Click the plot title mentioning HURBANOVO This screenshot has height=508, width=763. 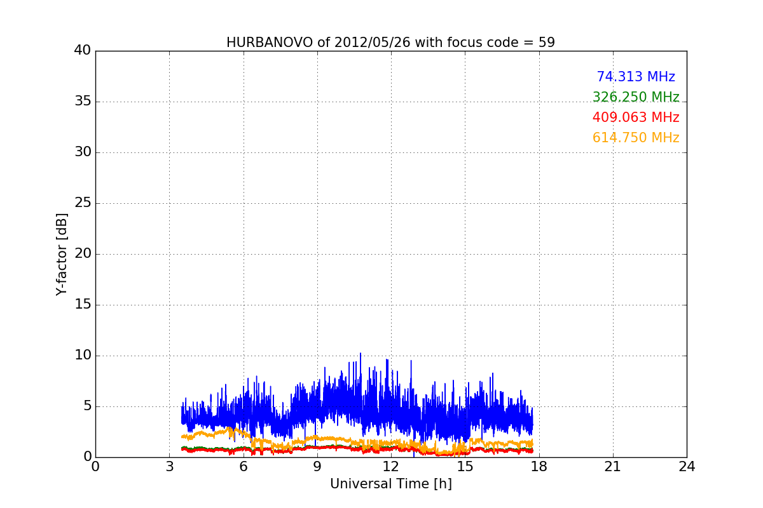tap(390, 43)
